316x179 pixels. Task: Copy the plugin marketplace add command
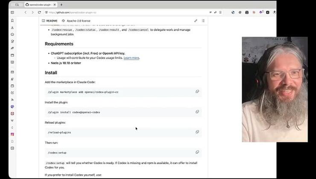[197, 92]
